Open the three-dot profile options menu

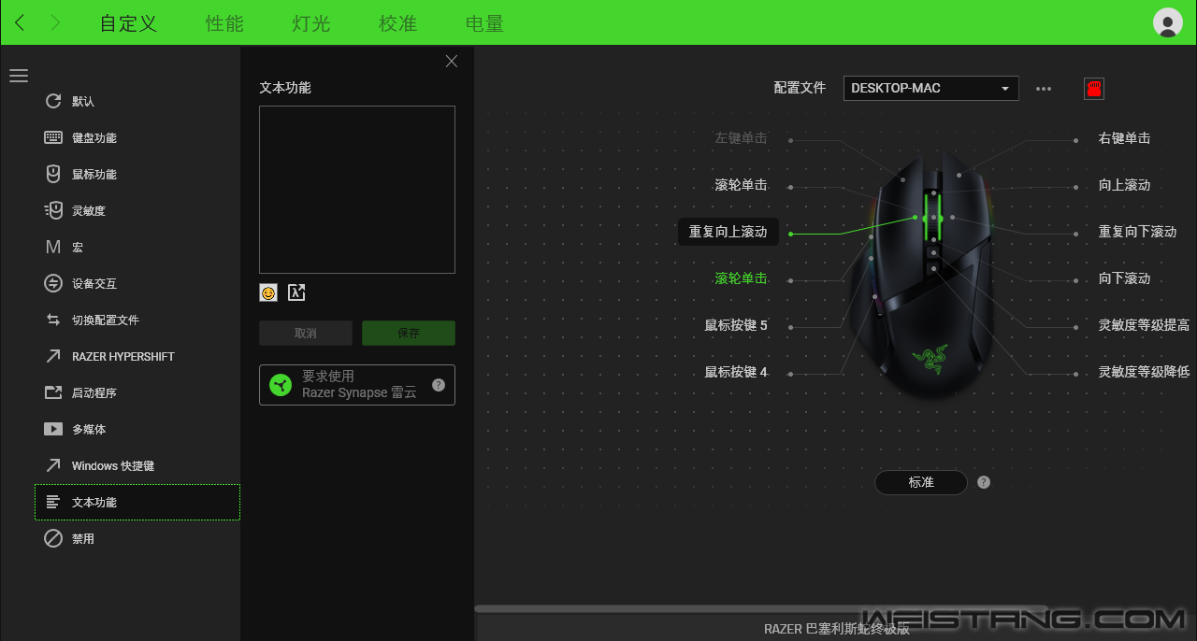(x=1044, y=89)
